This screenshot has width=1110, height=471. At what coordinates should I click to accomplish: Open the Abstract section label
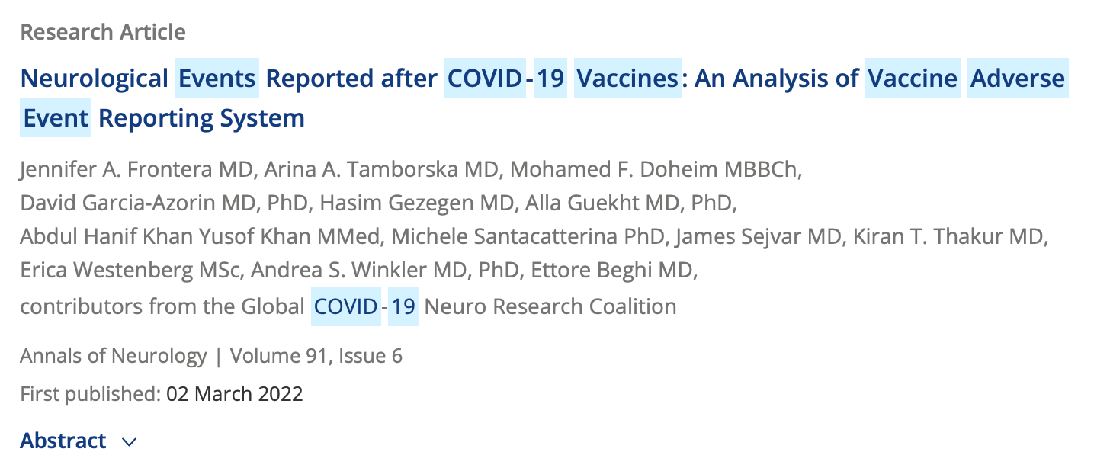[63, 441]
